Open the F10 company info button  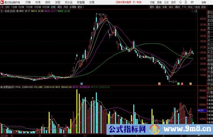pyautogui.click(x=184, y=7)
